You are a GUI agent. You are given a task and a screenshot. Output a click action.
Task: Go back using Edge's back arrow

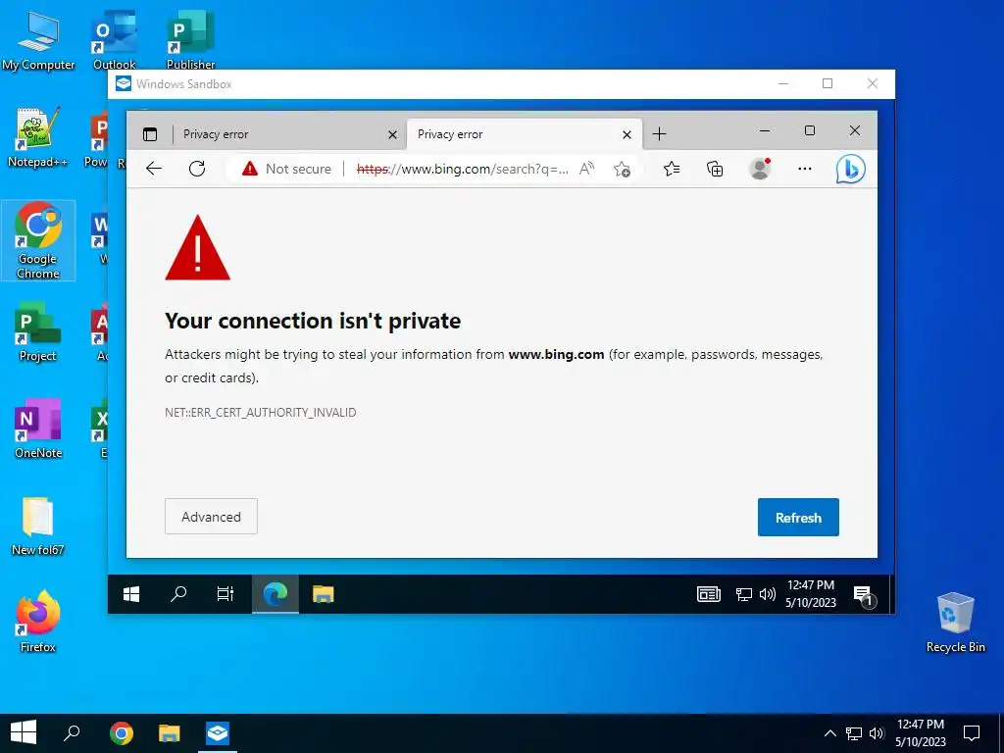[x=154, y=169]
